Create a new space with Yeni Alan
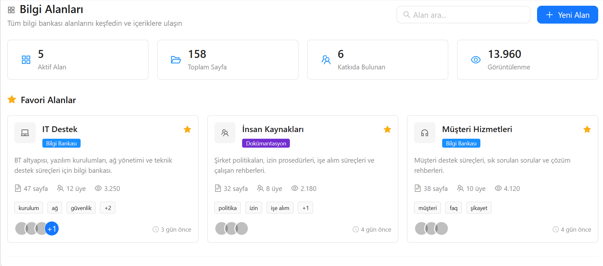 (567, 15)
